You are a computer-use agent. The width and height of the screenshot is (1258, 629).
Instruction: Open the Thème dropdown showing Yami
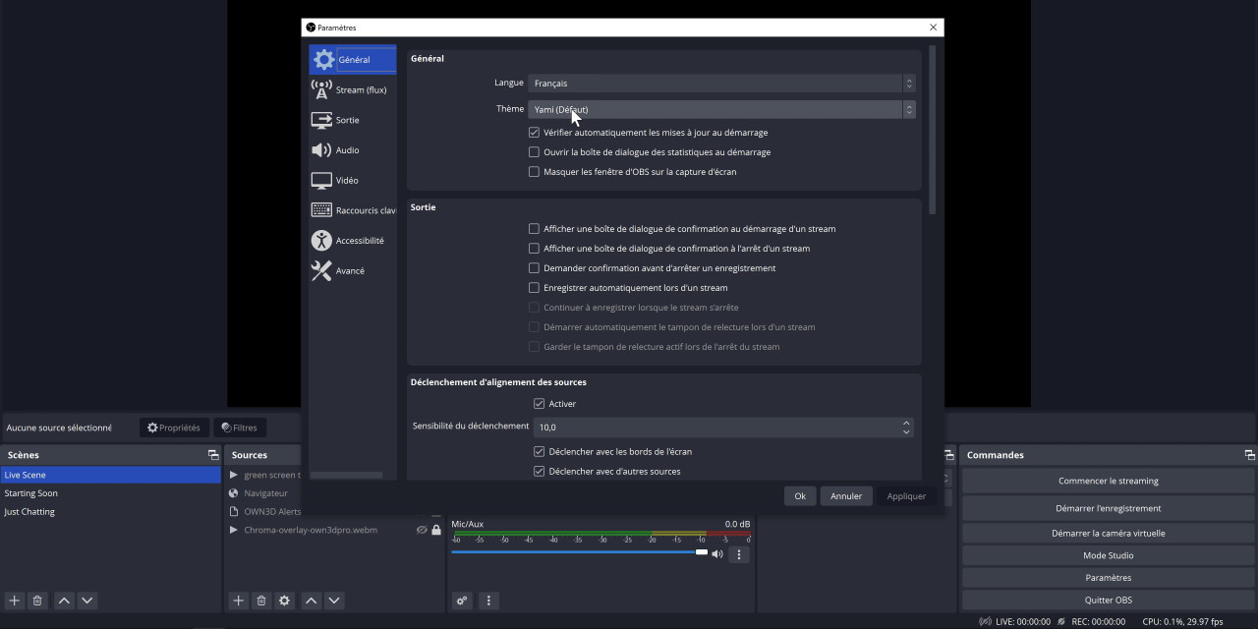tap(721, 110)
